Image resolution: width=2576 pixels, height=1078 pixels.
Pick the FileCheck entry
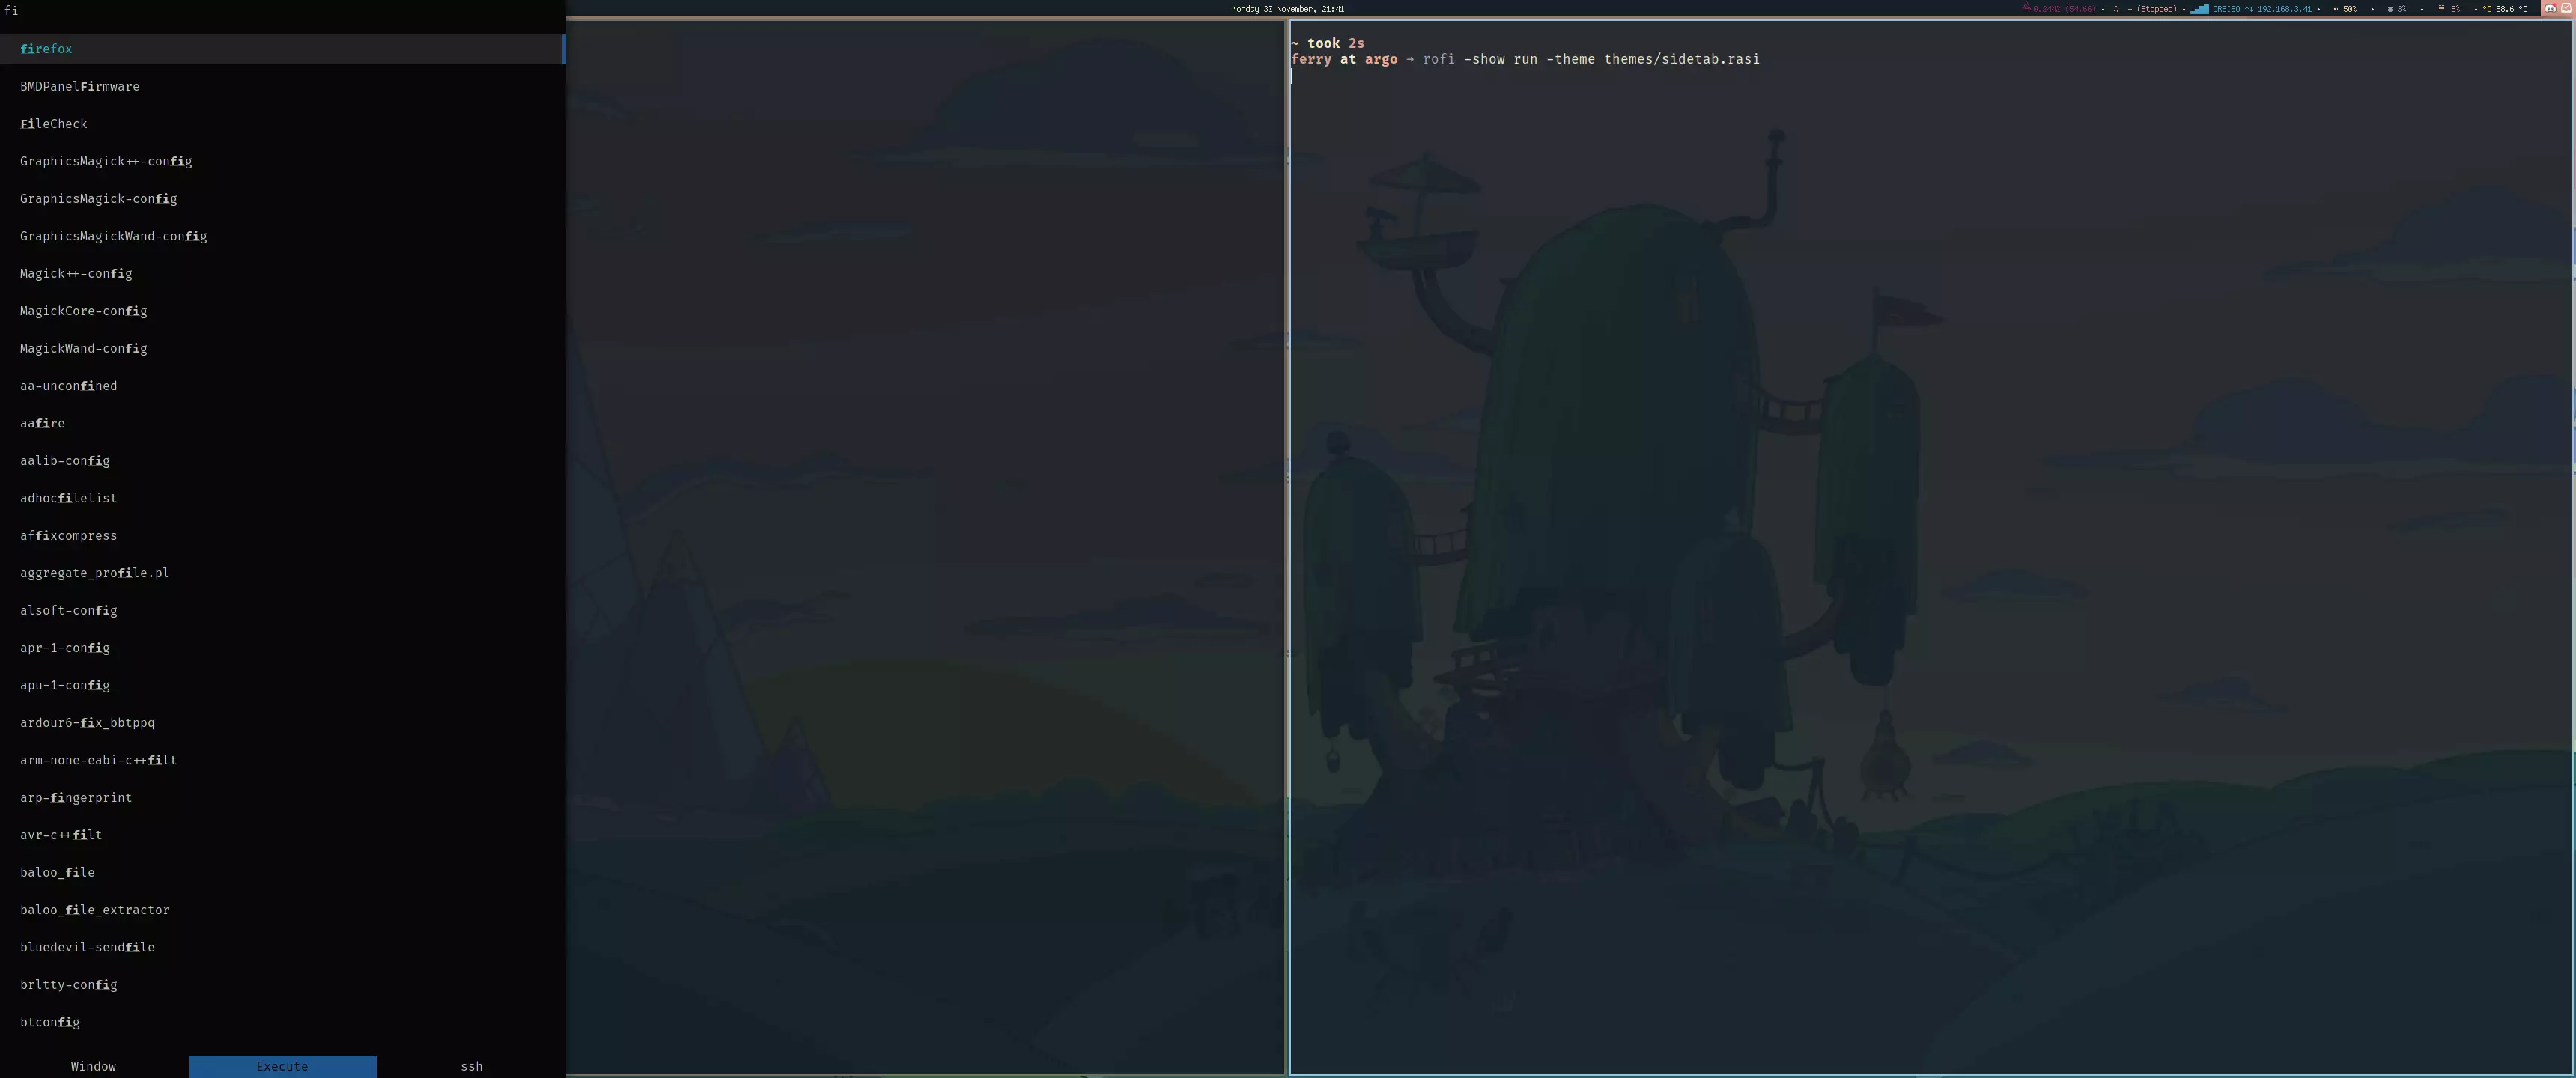(282, 124)
